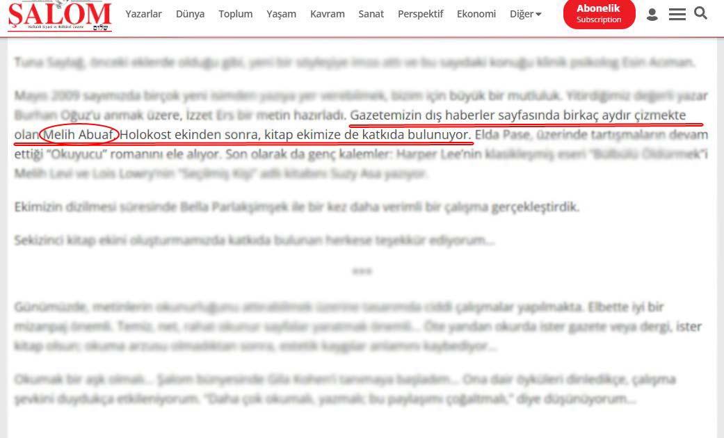The width and height of the screenshot is (724, 438).
Task: Open the Dünya menu item
Action: [190, 14]
